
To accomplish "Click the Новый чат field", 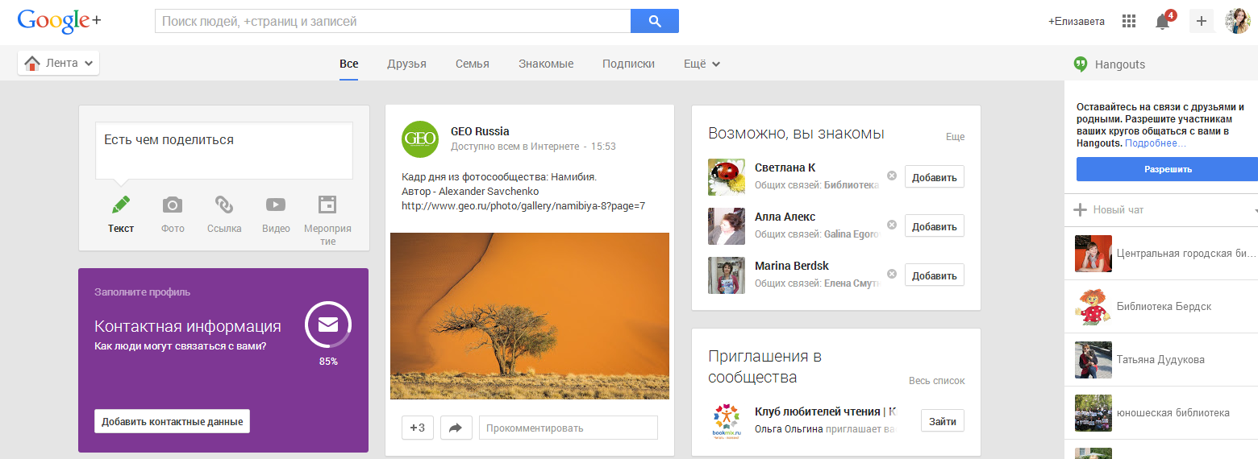I will tap(1161, 210).
